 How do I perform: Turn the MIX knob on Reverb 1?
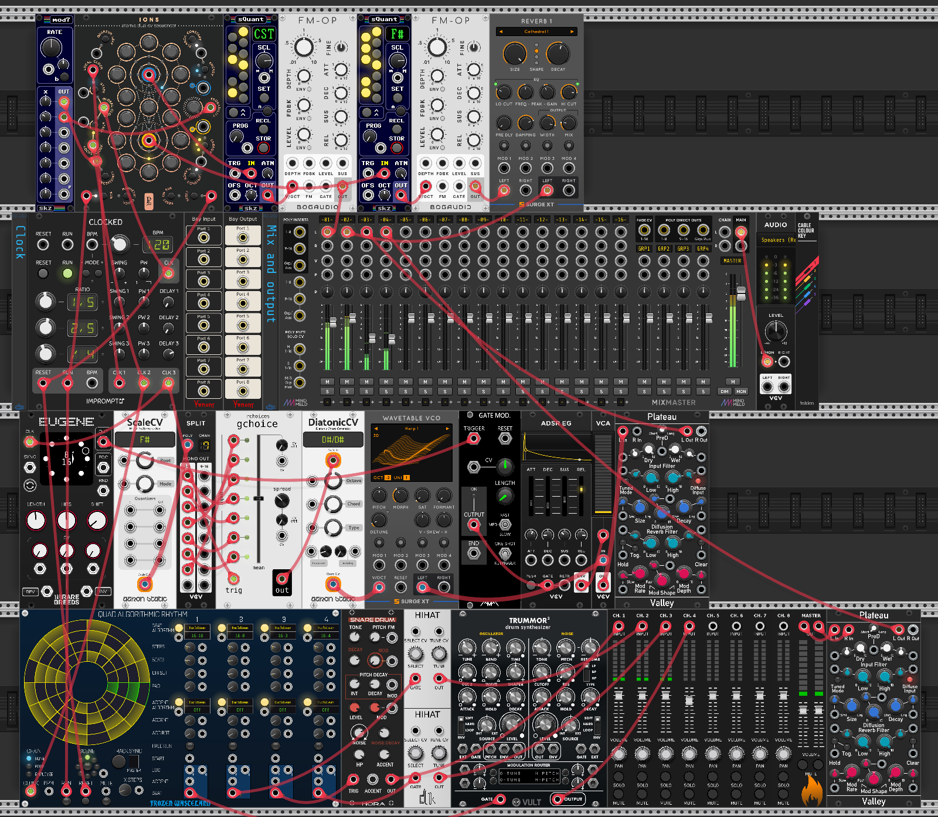(569, 123)
